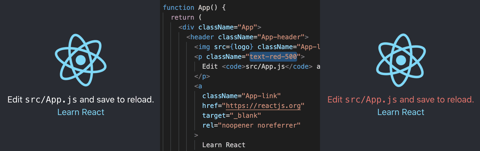Click the closing </p> tag line

(202, 76)
